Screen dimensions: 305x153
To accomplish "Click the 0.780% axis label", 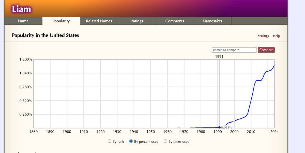I will coord(26,87).
